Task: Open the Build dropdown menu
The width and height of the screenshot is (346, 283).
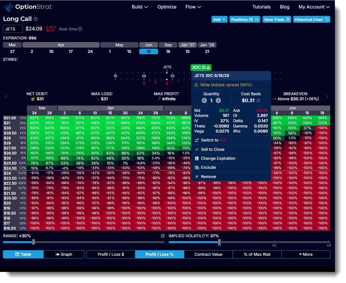Action: (x=140, y=7)
